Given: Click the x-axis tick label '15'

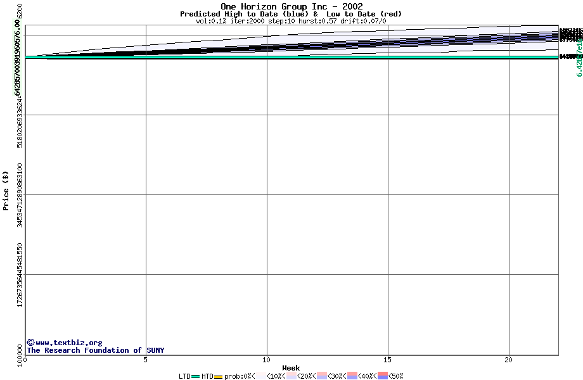Looking at the screenshot, I should point(387,360).
